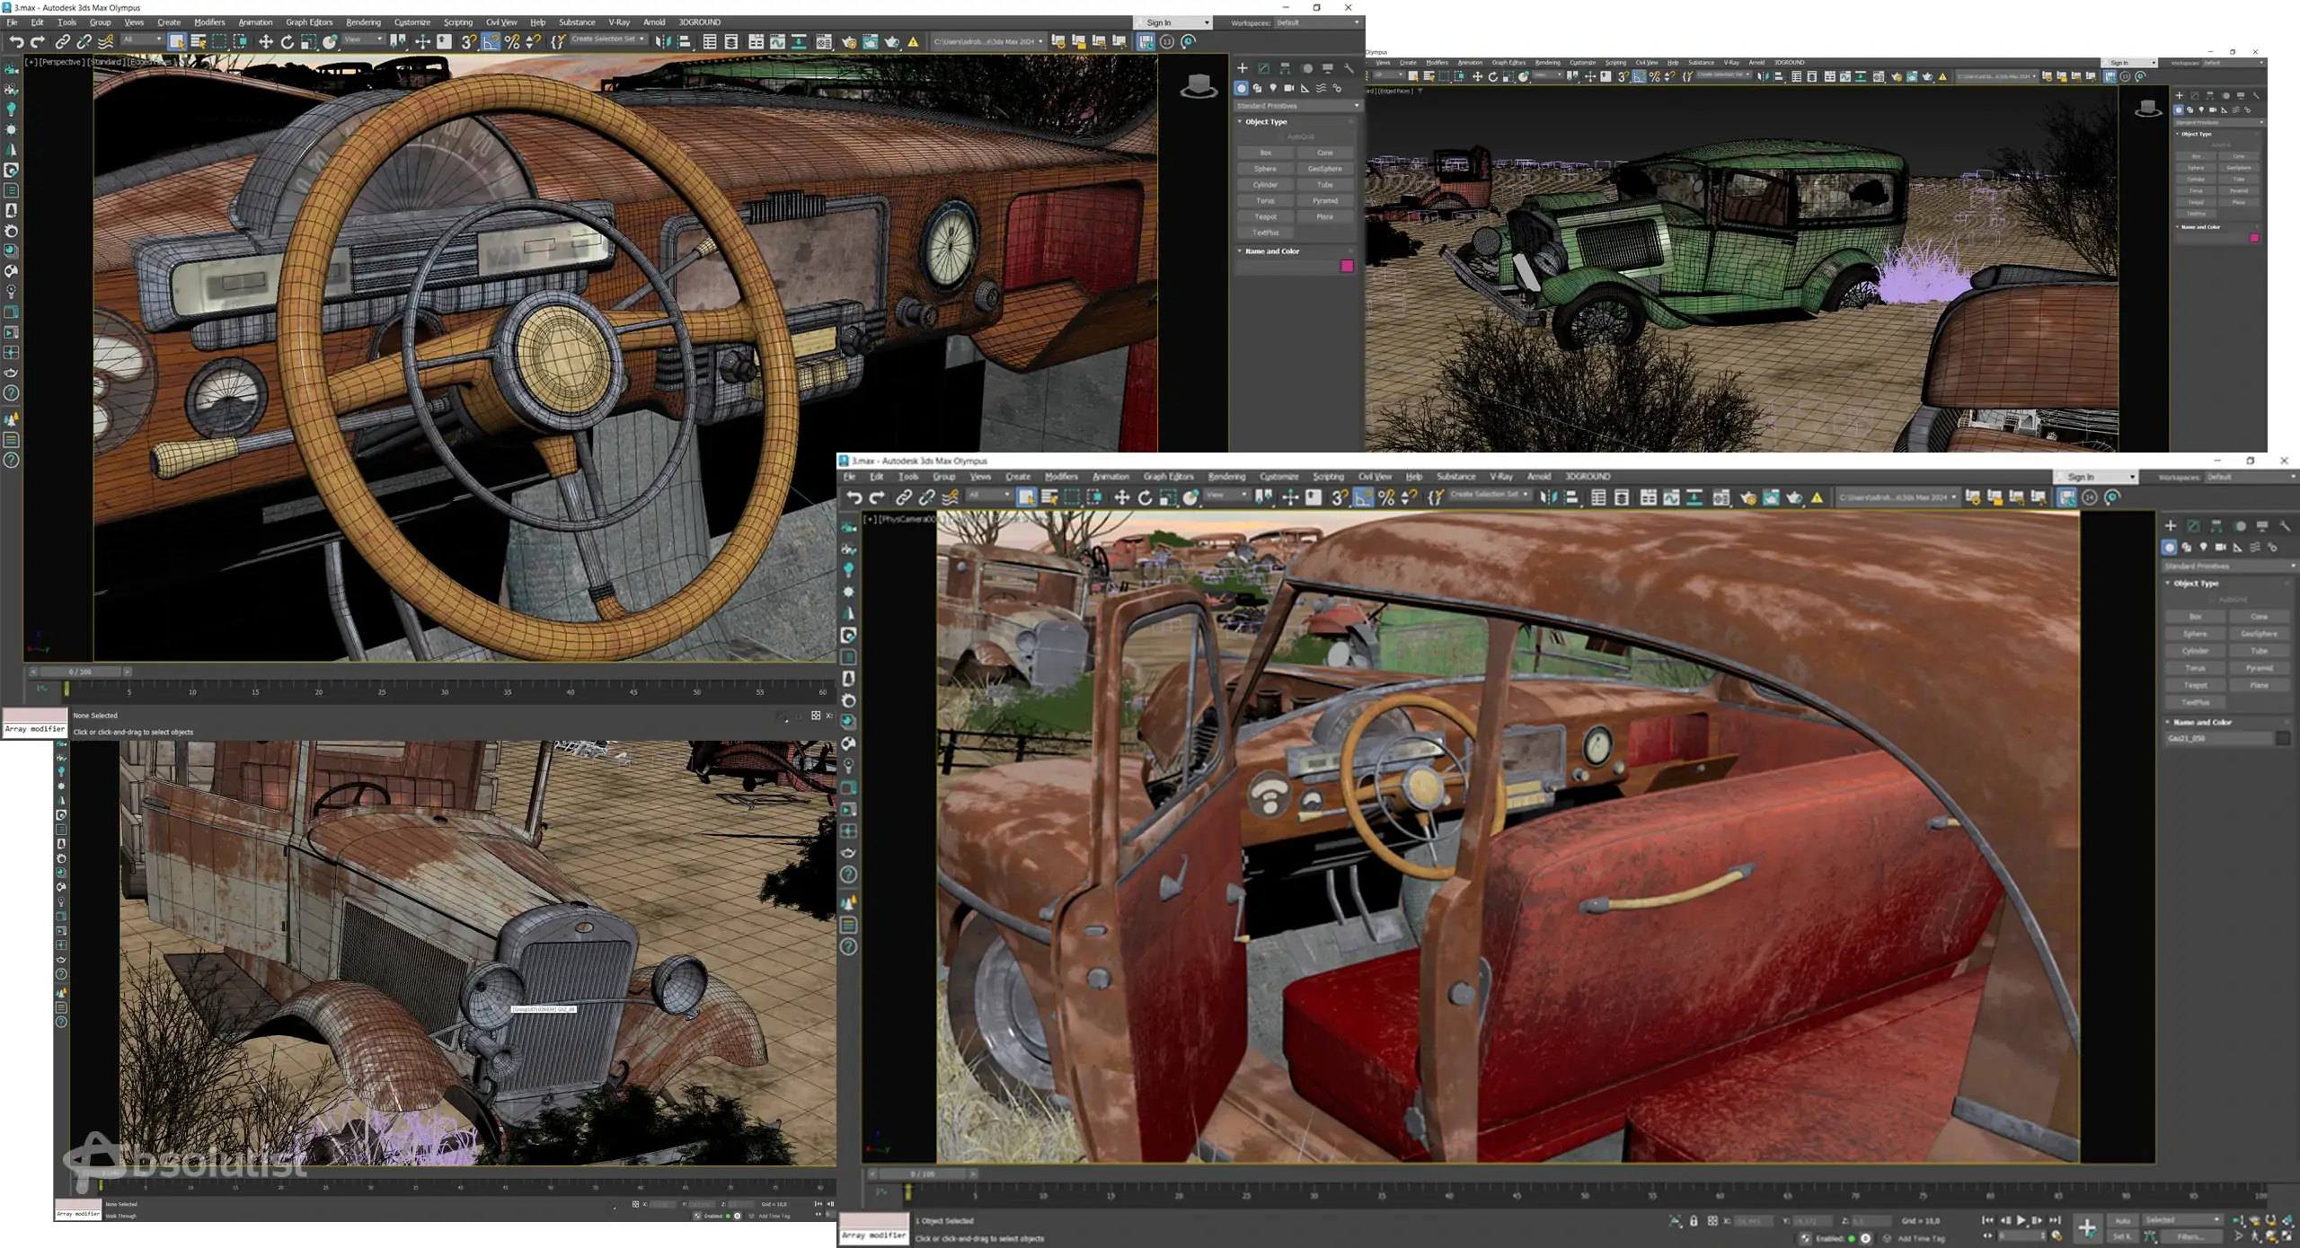Open Modify panel tab in top-left window
The height and width of the screenshot is (1248, 2300).
(1264, 68)
